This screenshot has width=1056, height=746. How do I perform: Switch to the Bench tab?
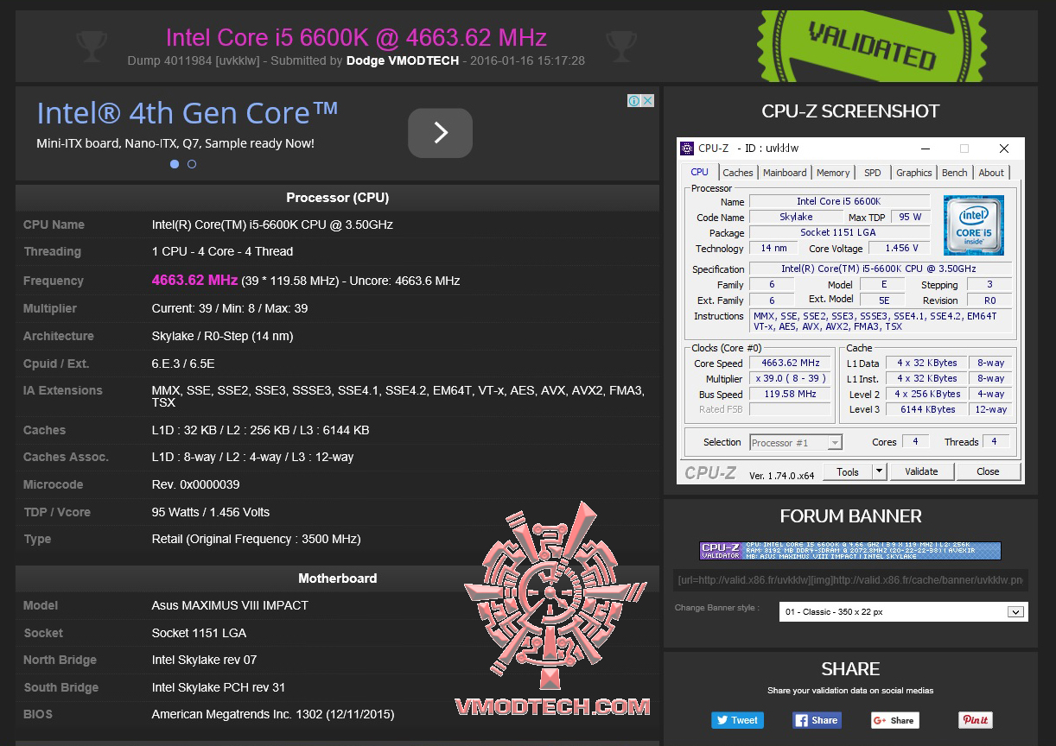pos(955,173)
